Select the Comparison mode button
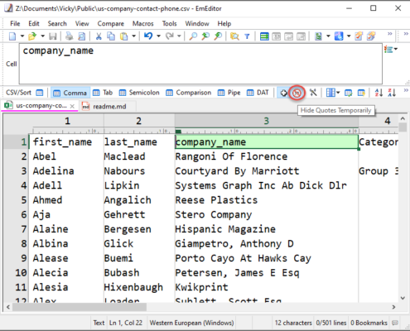 [x=189, y=93]
